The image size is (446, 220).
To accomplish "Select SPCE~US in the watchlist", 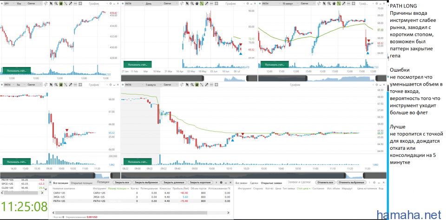I will pyautogui.click(x=23, y=184).
